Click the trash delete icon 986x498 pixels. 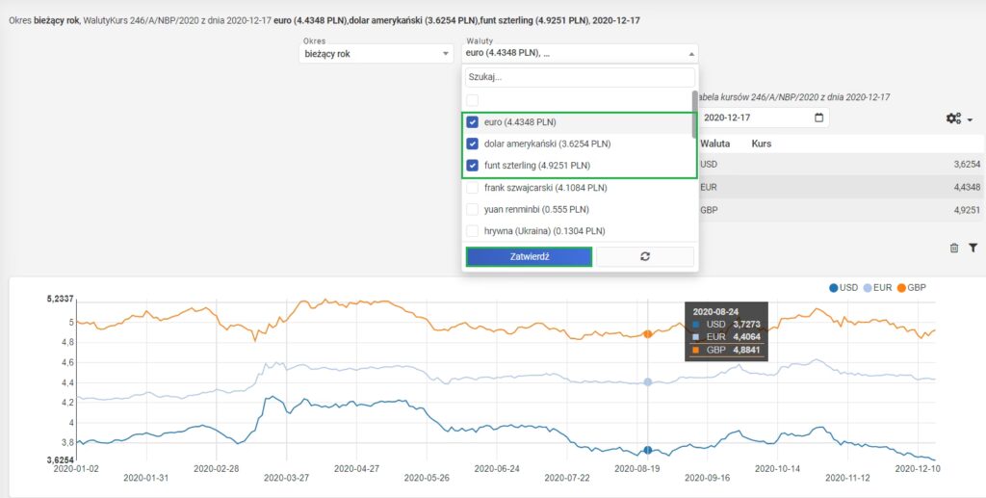pyautogui.click(x=953, y=248)
